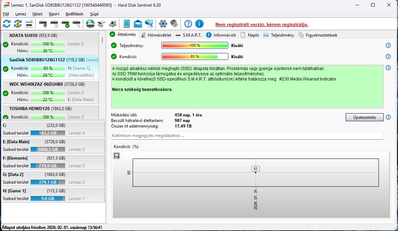Click the 9,0 GB free space bar
Screen dimensions: 398x231
tap(48, 199)
